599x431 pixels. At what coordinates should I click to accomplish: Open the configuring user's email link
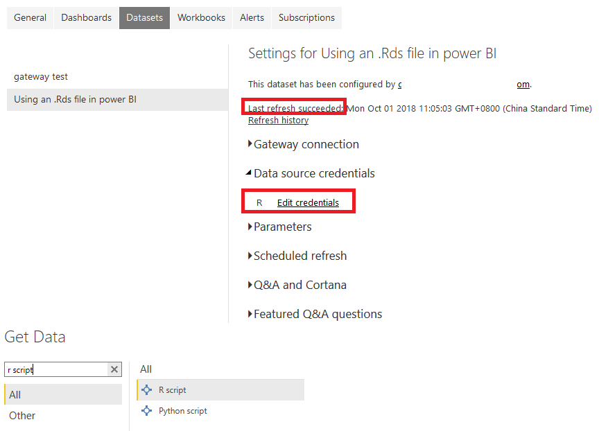(465, 84)
